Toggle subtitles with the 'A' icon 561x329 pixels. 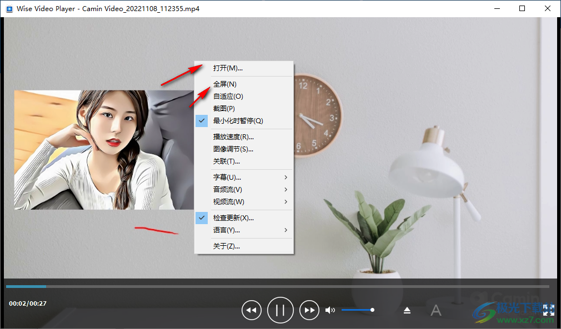[x=436, y=310]
